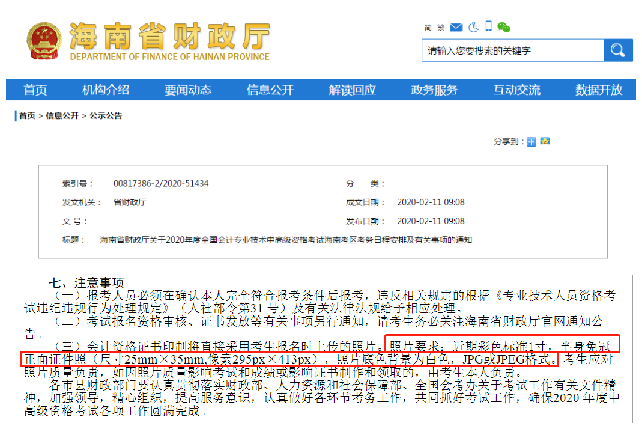The width and height of the screenshot is (642, 429).
Task: Open the 信息公开 navigation item
Action: (270, 90)
